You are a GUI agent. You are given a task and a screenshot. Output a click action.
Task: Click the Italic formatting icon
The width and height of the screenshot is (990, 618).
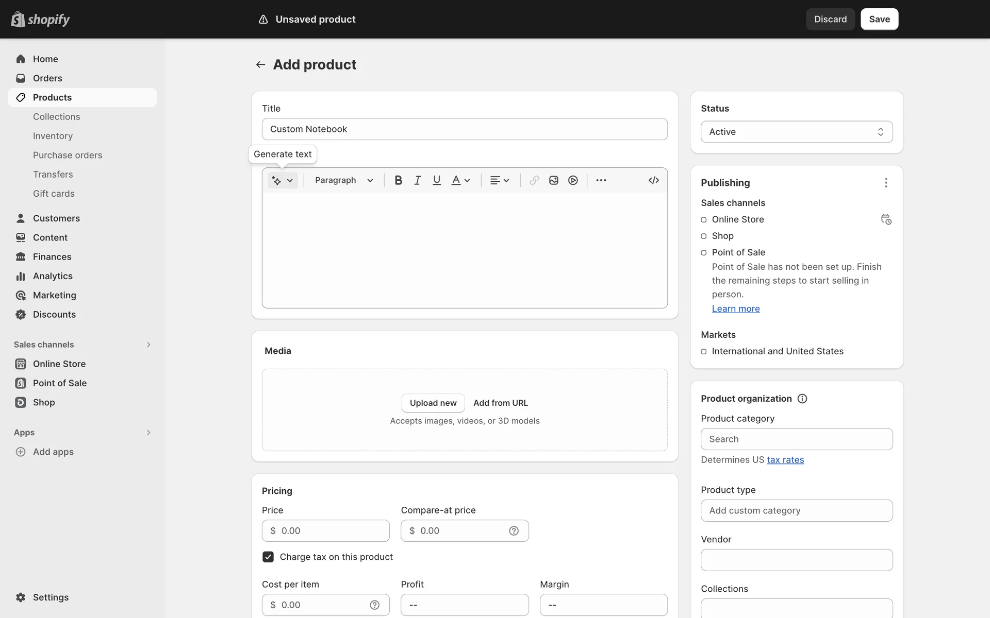[x=417, y=180]
